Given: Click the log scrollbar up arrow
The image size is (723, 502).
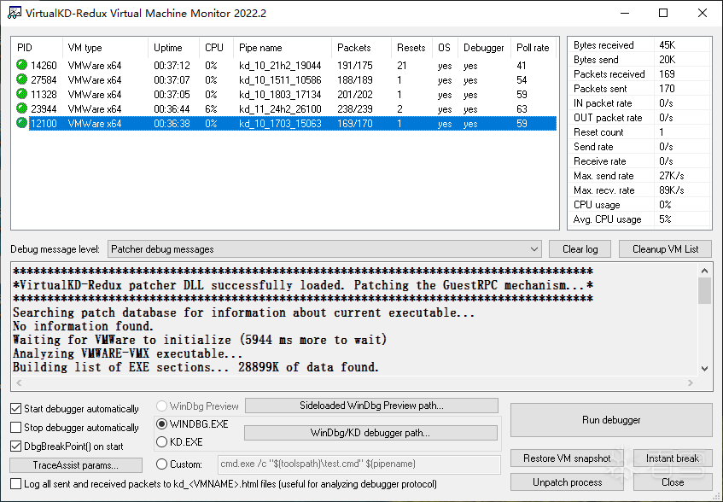Looking at the screenshot, I should coord(704,271).
